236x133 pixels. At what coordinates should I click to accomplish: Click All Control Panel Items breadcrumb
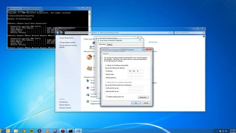tap(89, 33)
